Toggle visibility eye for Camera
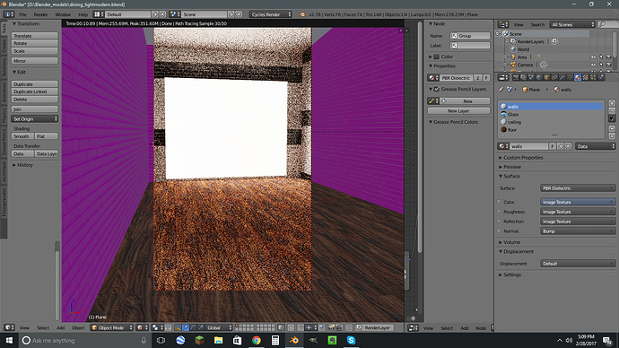This screenshot has height=348, width=619. click(593, 65)
